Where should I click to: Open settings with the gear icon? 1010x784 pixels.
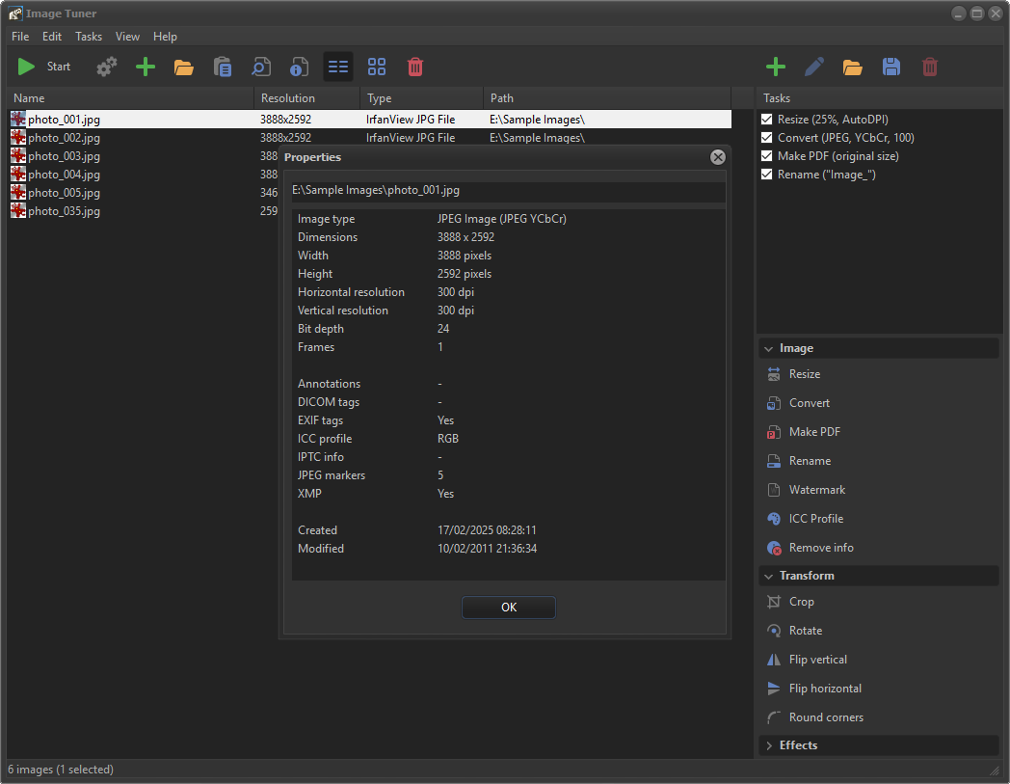click(x=107, y=67)
